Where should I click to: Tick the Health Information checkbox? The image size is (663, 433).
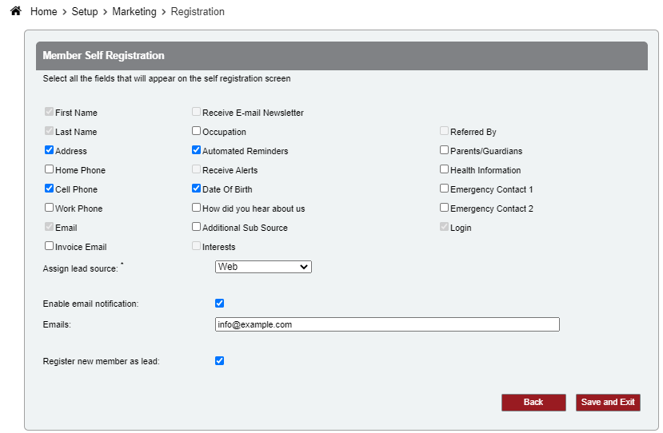[x=445, y=169]
